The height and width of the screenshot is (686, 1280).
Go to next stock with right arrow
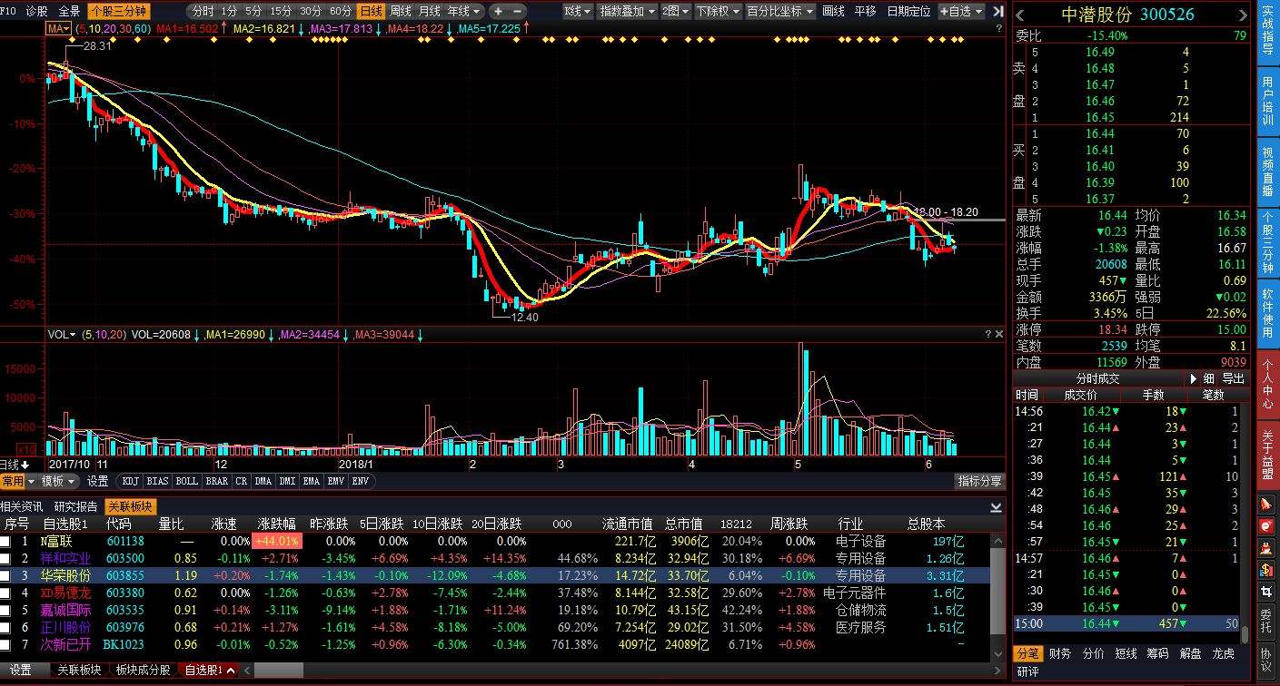(1242, 15)
